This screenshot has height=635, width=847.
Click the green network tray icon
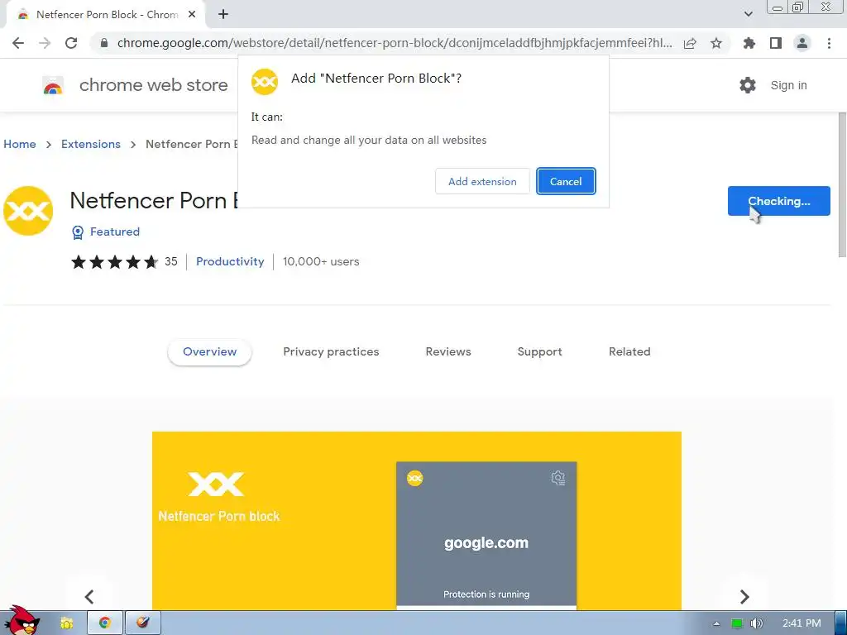point(737,623)
